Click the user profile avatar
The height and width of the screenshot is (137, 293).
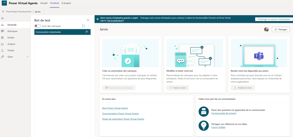point(266,29)
